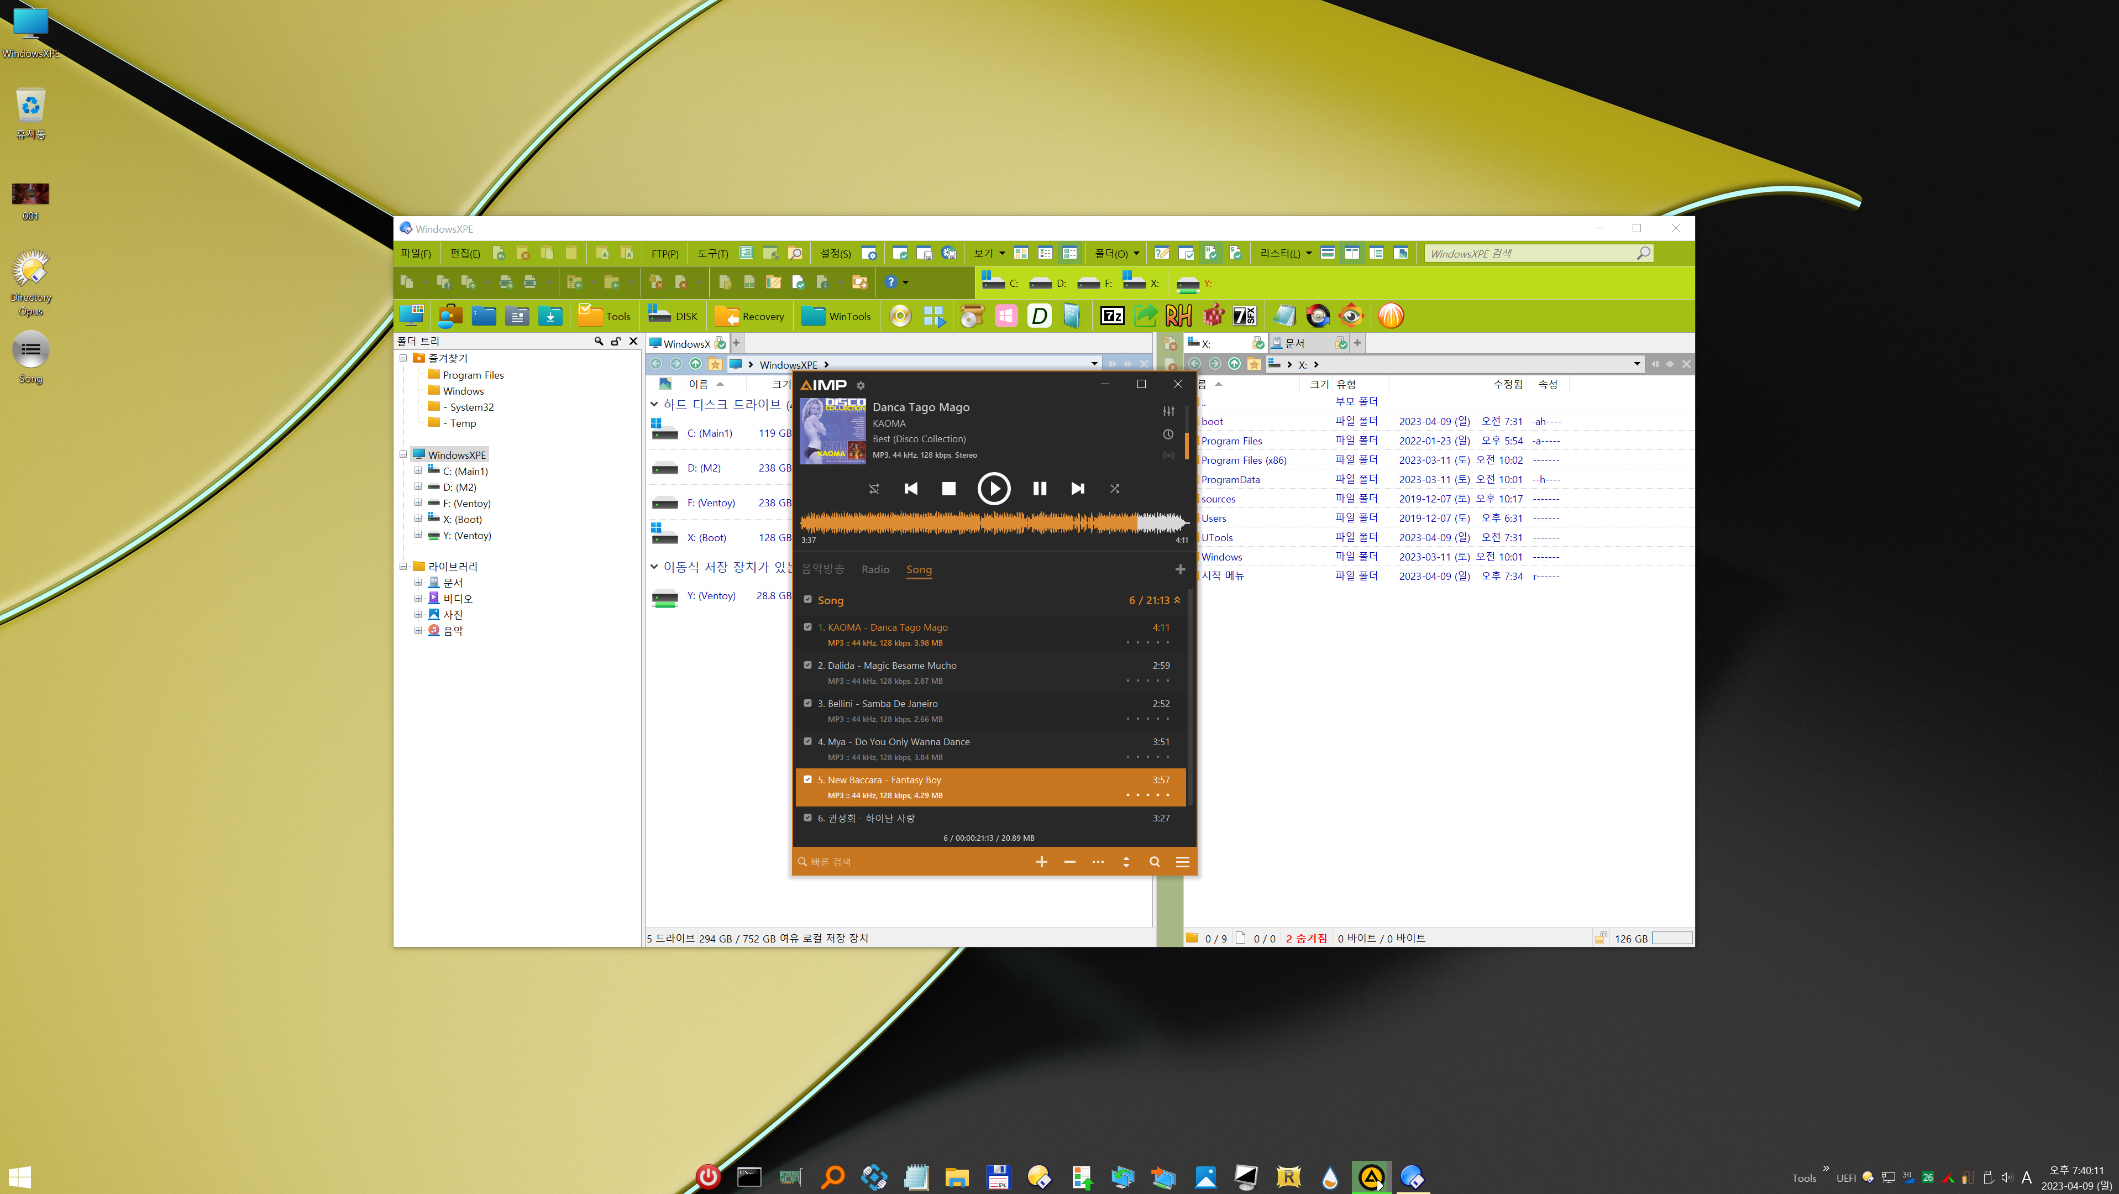Expand C: (Main1) in folder tree
The height and width of the screenshot is (1194, 2119).
tap(418, 470)
